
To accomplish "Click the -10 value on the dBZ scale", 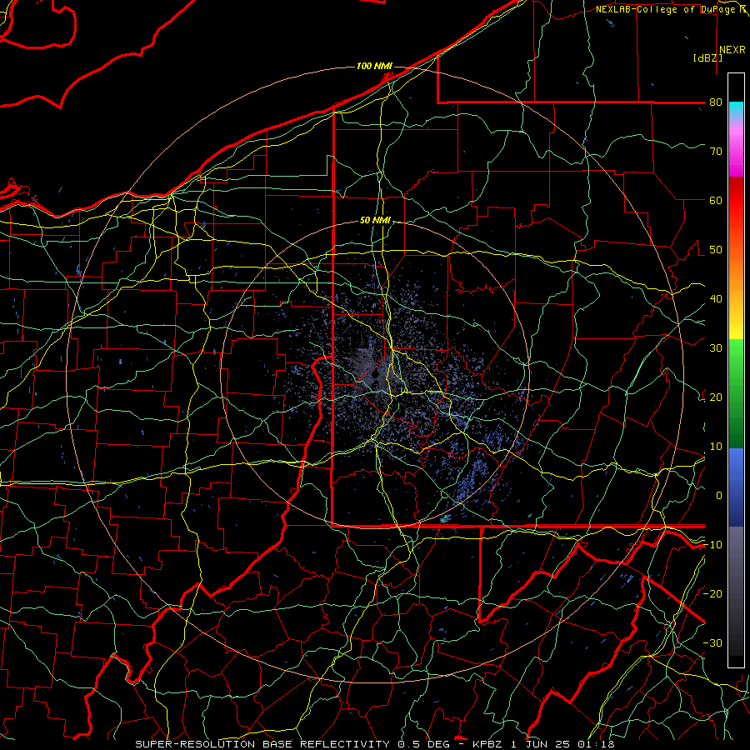I will [x=712, y=545].
